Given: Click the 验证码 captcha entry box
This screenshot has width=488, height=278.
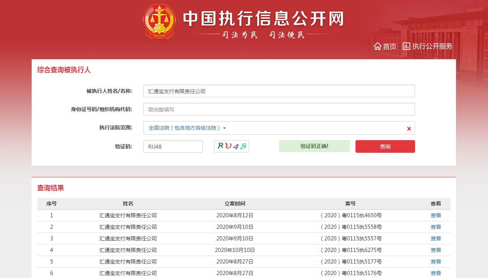Looking at the screenshot, I should [173, 146].
